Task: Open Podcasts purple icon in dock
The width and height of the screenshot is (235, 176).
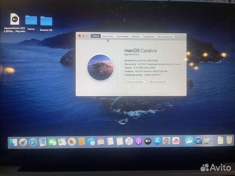Action: [138, 141]
